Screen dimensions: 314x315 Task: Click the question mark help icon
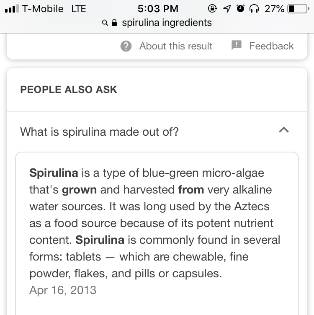tap(126, 46)
